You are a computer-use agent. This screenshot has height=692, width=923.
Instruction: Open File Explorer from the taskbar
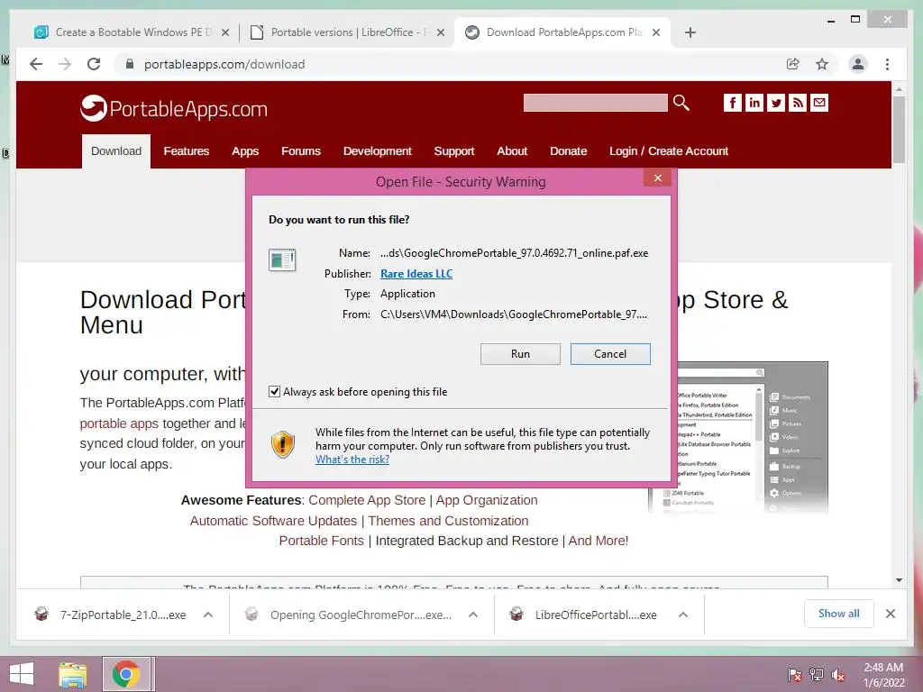[x=72, y=674]
